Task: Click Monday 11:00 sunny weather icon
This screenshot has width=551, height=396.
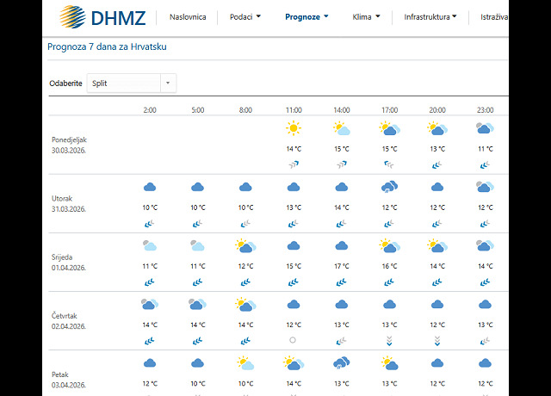Action: [x=294, y=129]
